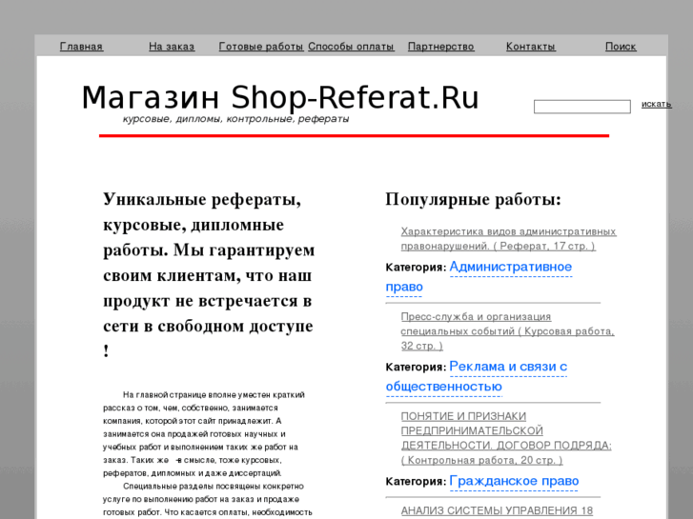Image resolution: width=693 pixels, height=519 pixels.
Task: Open Партнерство menu item
Action: point(441,47)
